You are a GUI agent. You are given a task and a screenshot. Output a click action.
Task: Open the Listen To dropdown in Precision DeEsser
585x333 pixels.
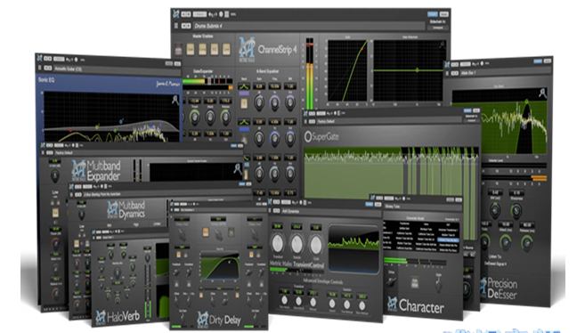[495, 264]
